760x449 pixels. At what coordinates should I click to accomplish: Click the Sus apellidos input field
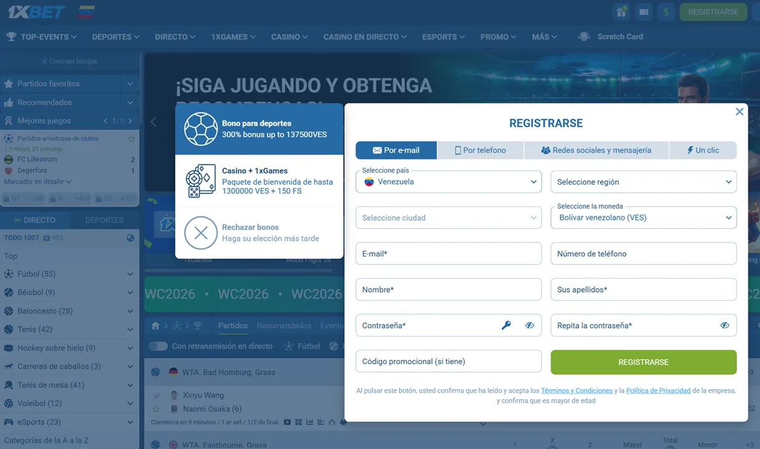643,289
